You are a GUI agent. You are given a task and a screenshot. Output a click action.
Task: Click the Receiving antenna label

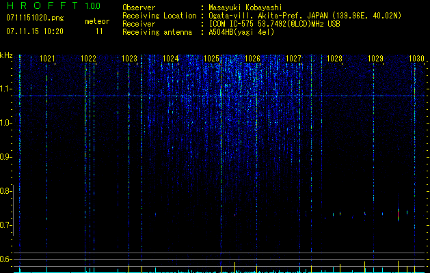coord(157,32)
